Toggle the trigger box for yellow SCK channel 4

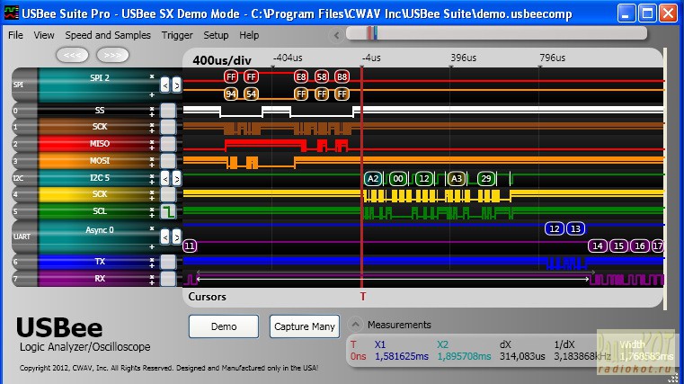coord(168,194)
